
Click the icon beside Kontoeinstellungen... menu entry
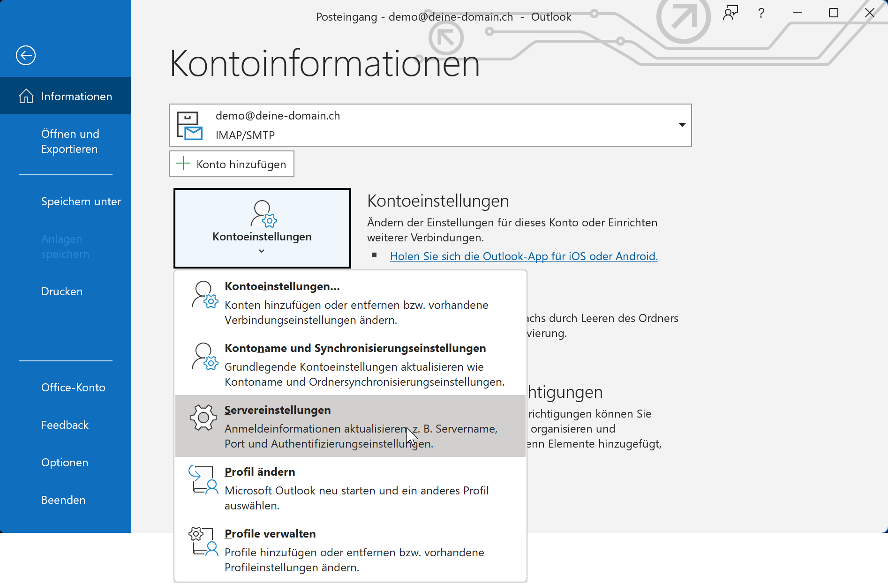click(x=205, y=295)
